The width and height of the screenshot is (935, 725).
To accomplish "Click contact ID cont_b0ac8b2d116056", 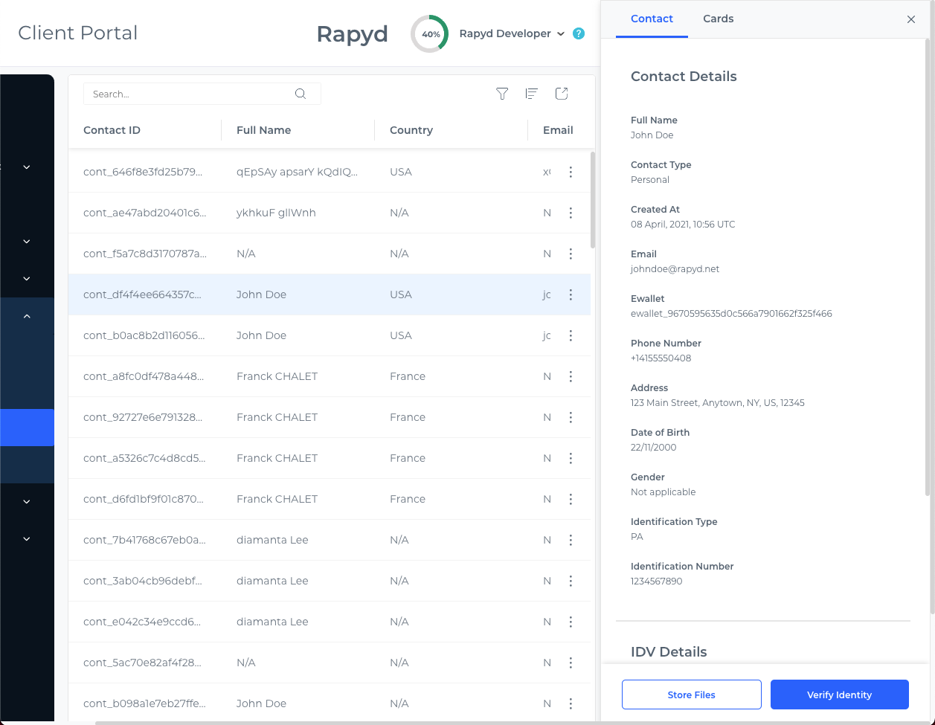I will coord(144,335).
